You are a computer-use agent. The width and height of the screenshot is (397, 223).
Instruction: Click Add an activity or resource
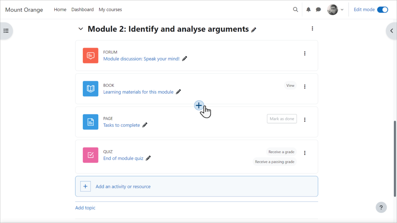[123, 187]
